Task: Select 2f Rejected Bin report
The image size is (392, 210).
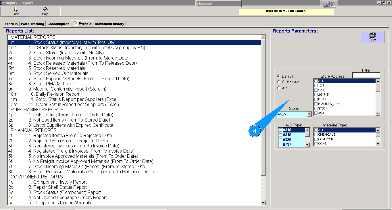Action: (134, 141)
